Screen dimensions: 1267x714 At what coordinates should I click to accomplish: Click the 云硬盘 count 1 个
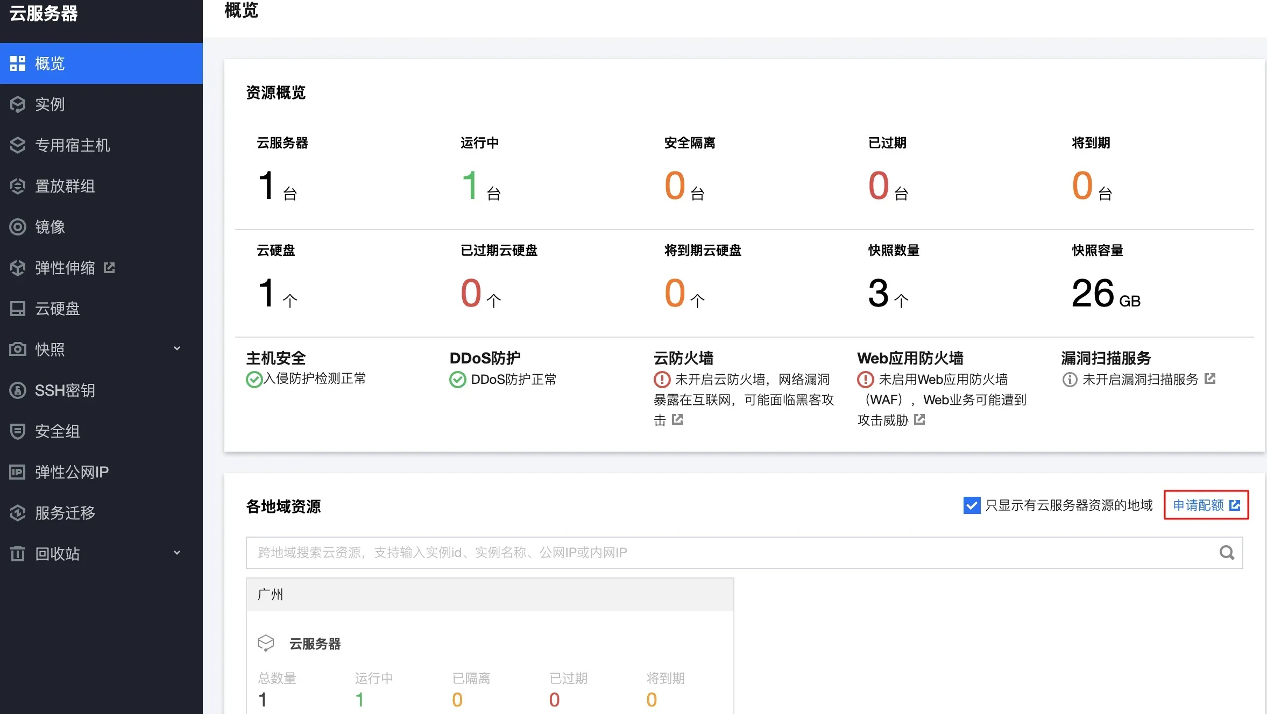278,294
